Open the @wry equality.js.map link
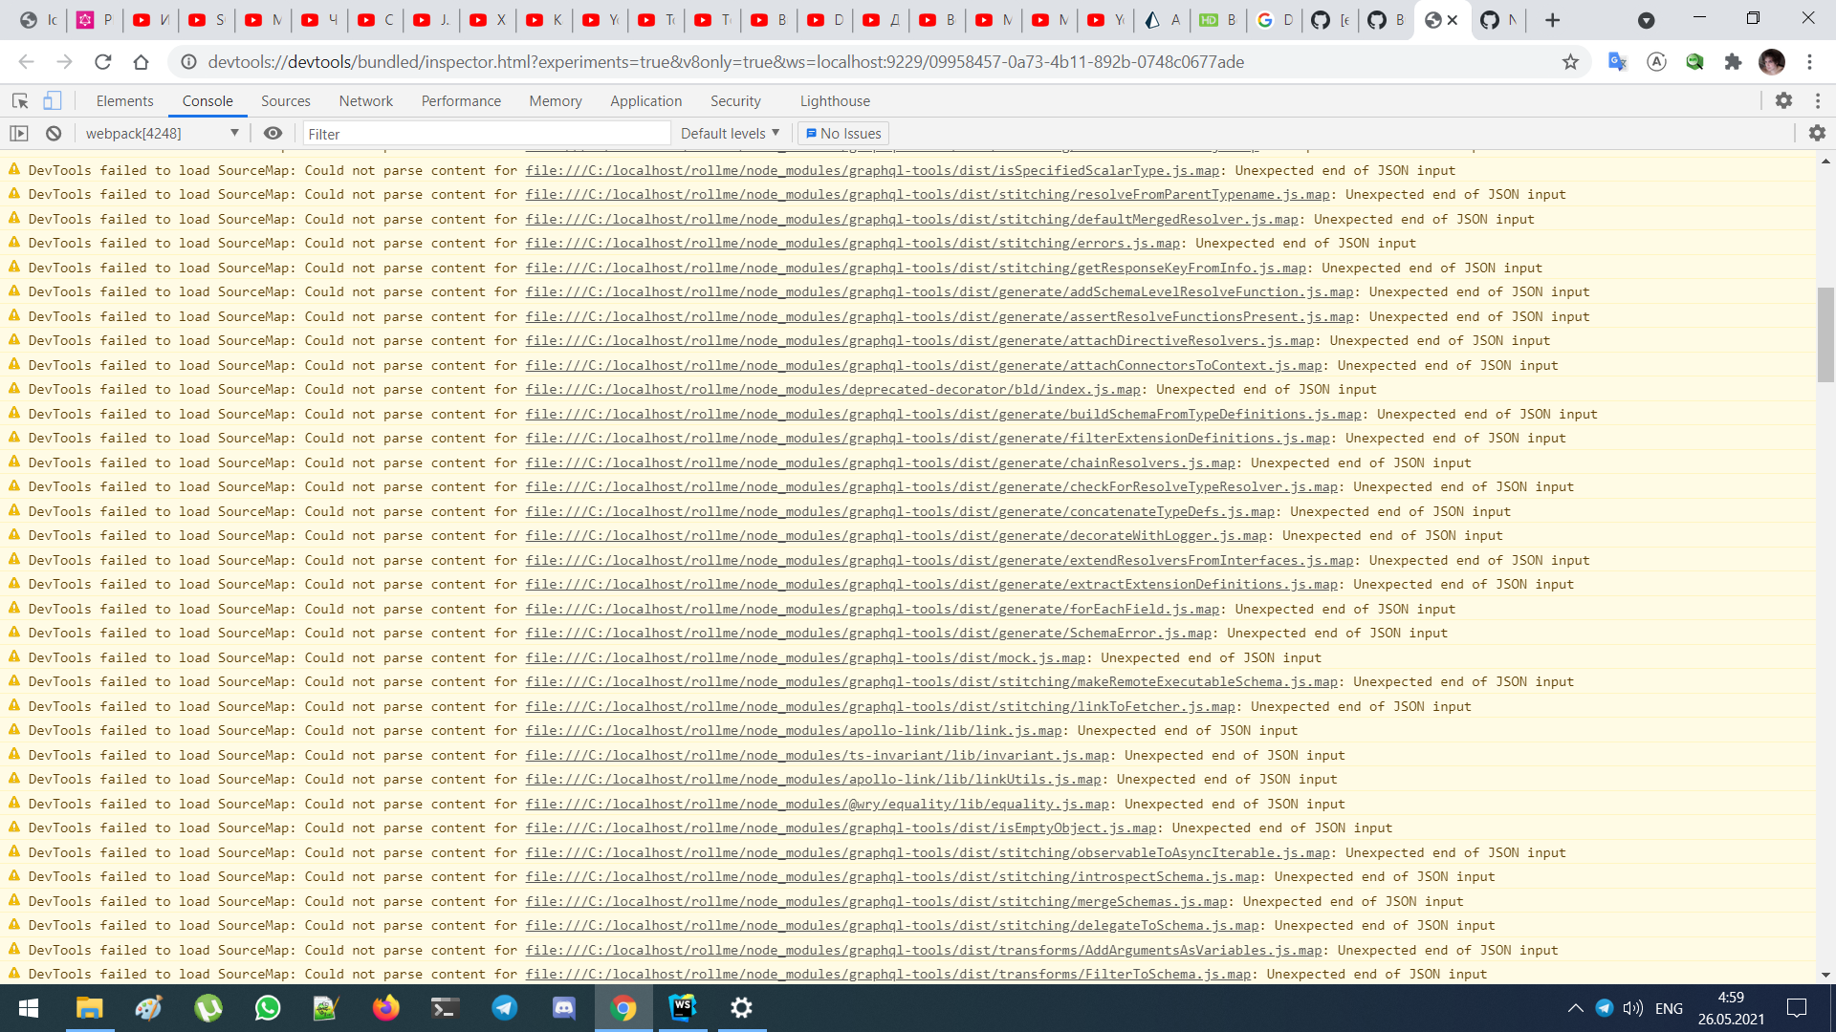This screenshot has width=1836, height=1032. point(817,804)
